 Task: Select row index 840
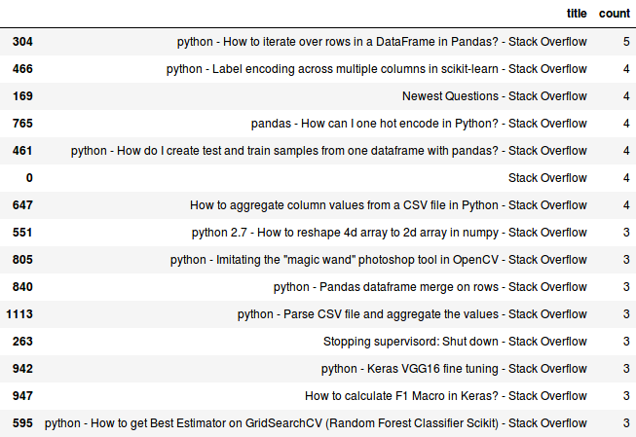[x=22, y=287]
